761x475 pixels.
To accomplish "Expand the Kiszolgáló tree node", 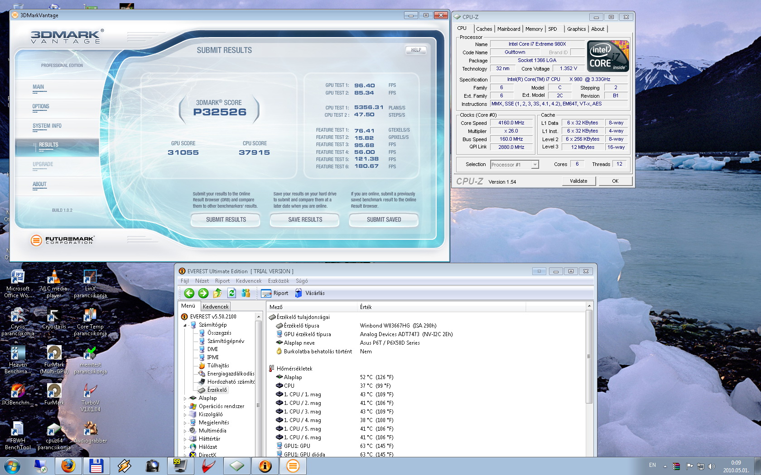I will [x=185, y=414].
